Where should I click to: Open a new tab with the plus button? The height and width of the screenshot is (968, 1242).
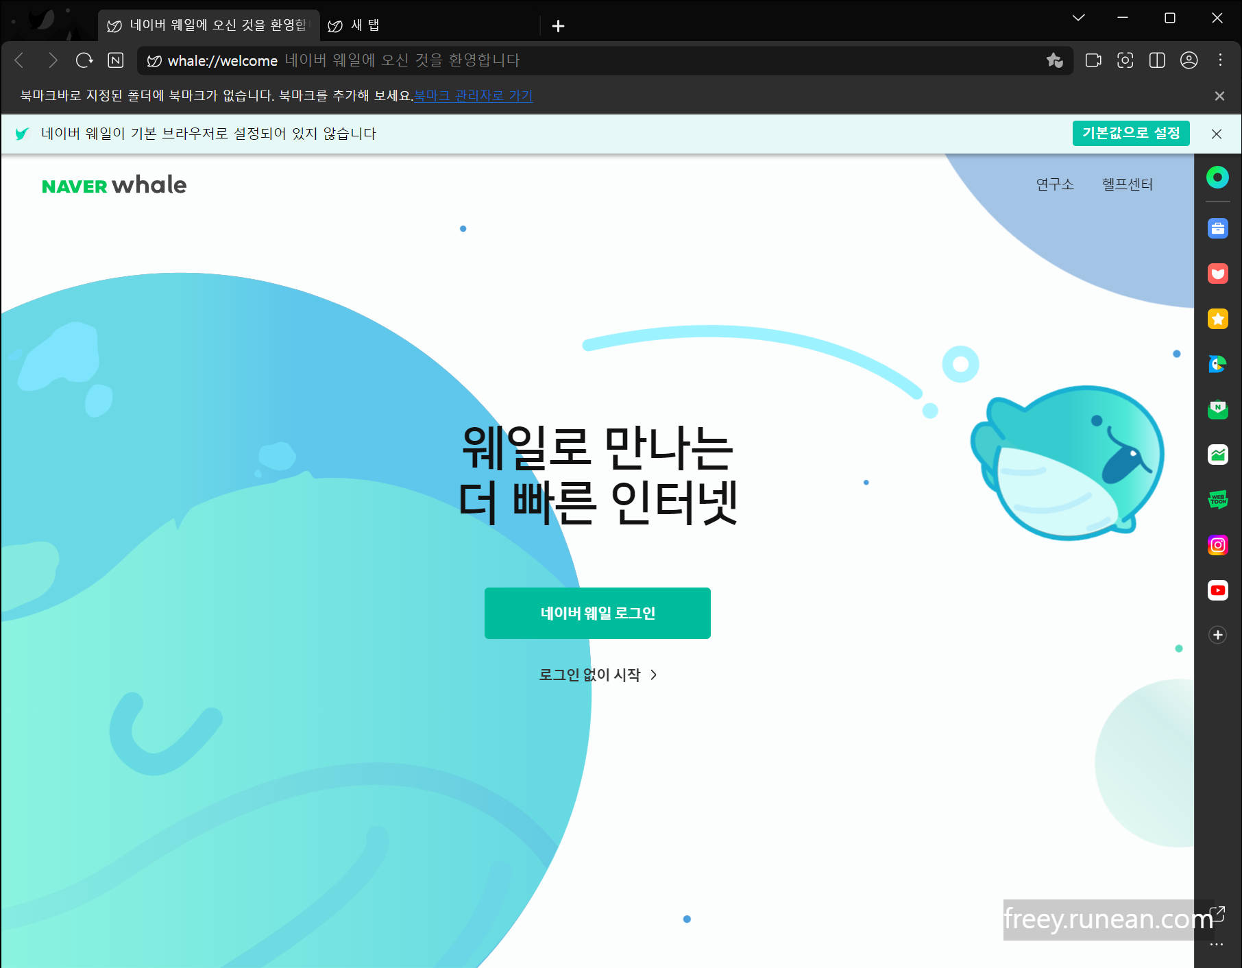559,26
